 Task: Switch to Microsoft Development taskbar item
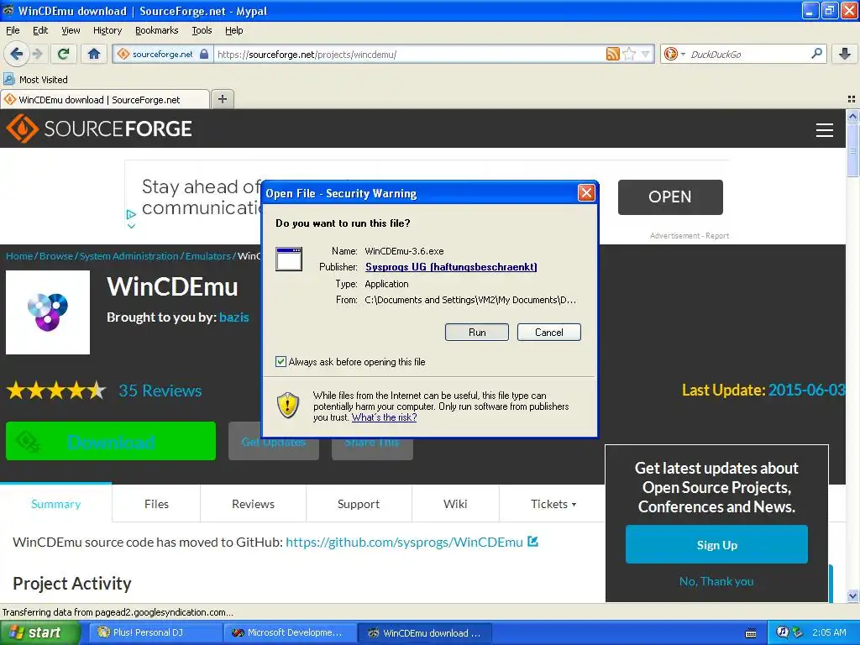pos(290,632)
